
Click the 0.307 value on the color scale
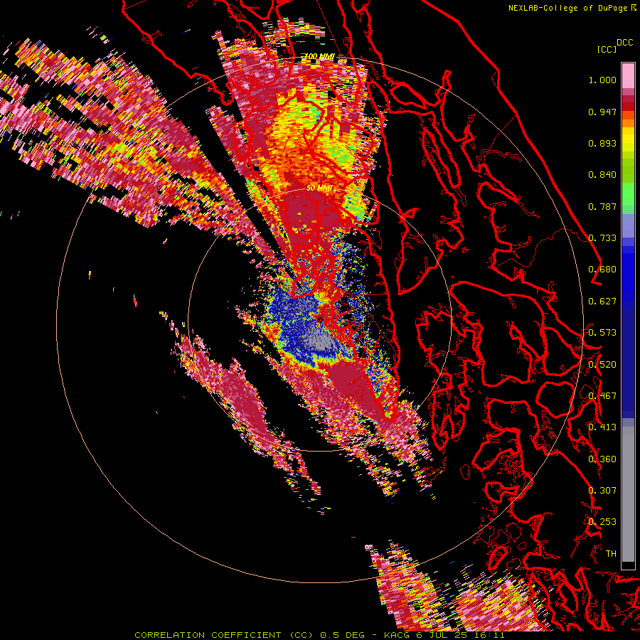[x=602, y=491]
